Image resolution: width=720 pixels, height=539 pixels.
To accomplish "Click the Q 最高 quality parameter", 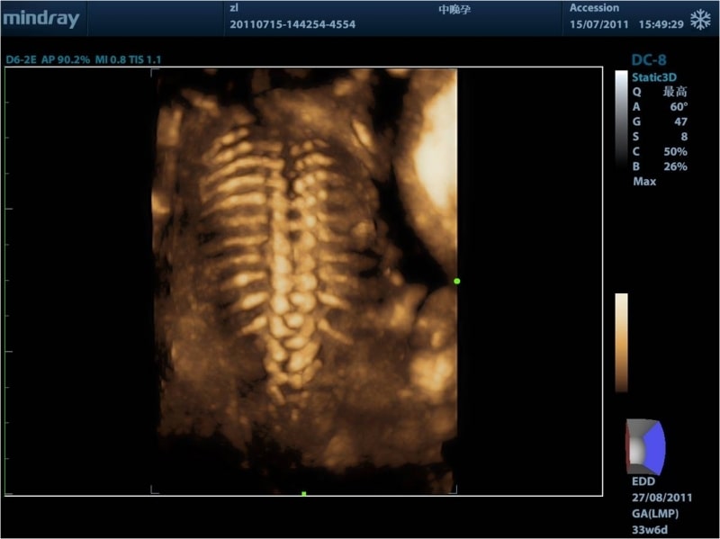I will [x=660, y=92].
